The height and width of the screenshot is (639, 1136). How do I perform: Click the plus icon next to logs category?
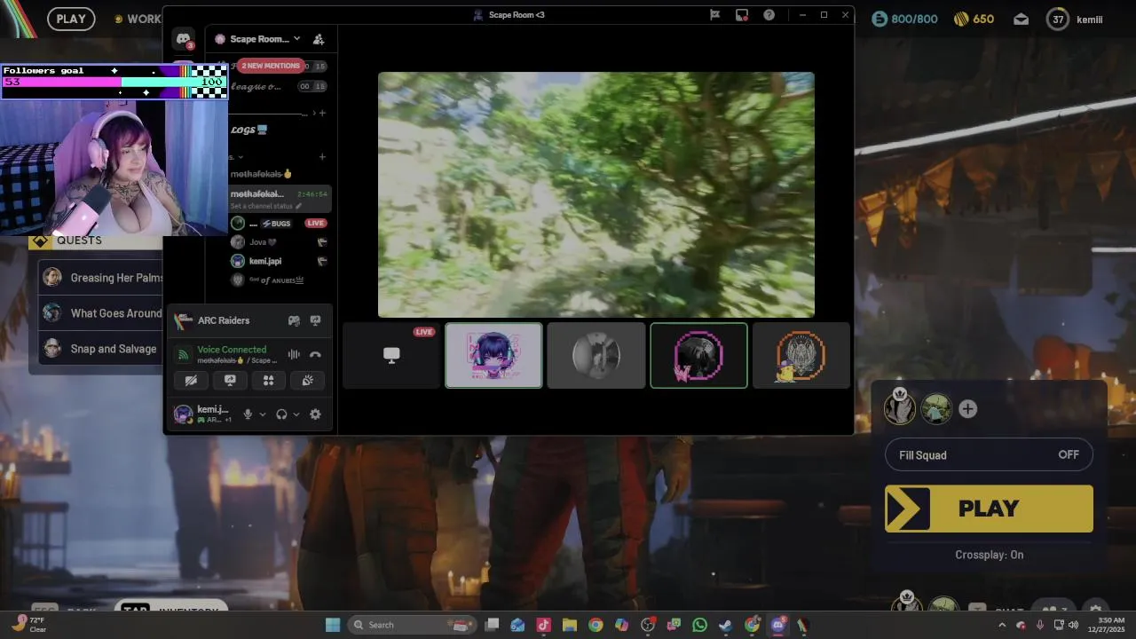[322, 113]
